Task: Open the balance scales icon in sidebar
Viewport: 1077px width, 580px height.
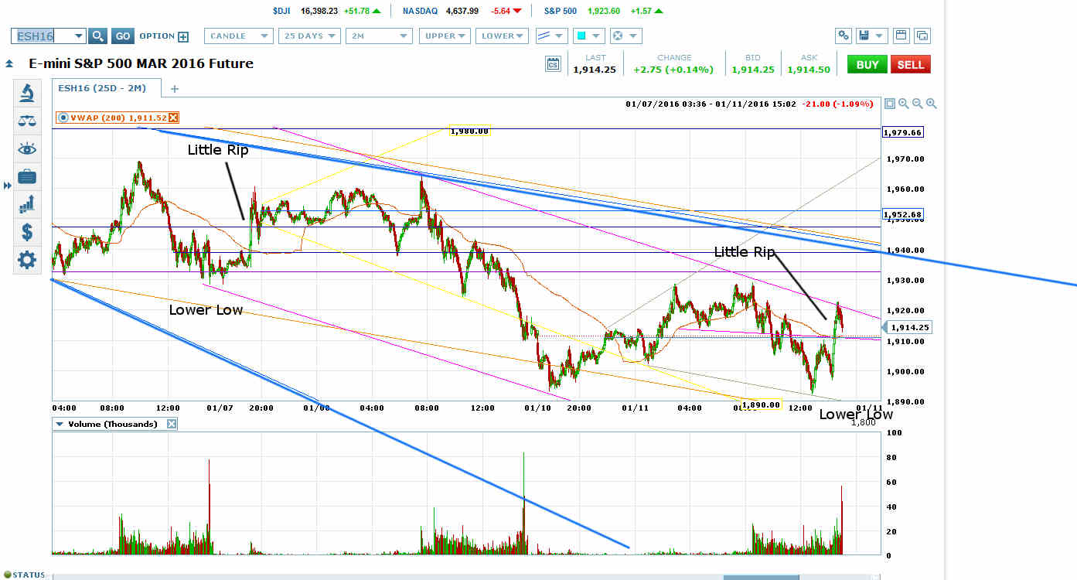Action: click(x=27, y=121)
